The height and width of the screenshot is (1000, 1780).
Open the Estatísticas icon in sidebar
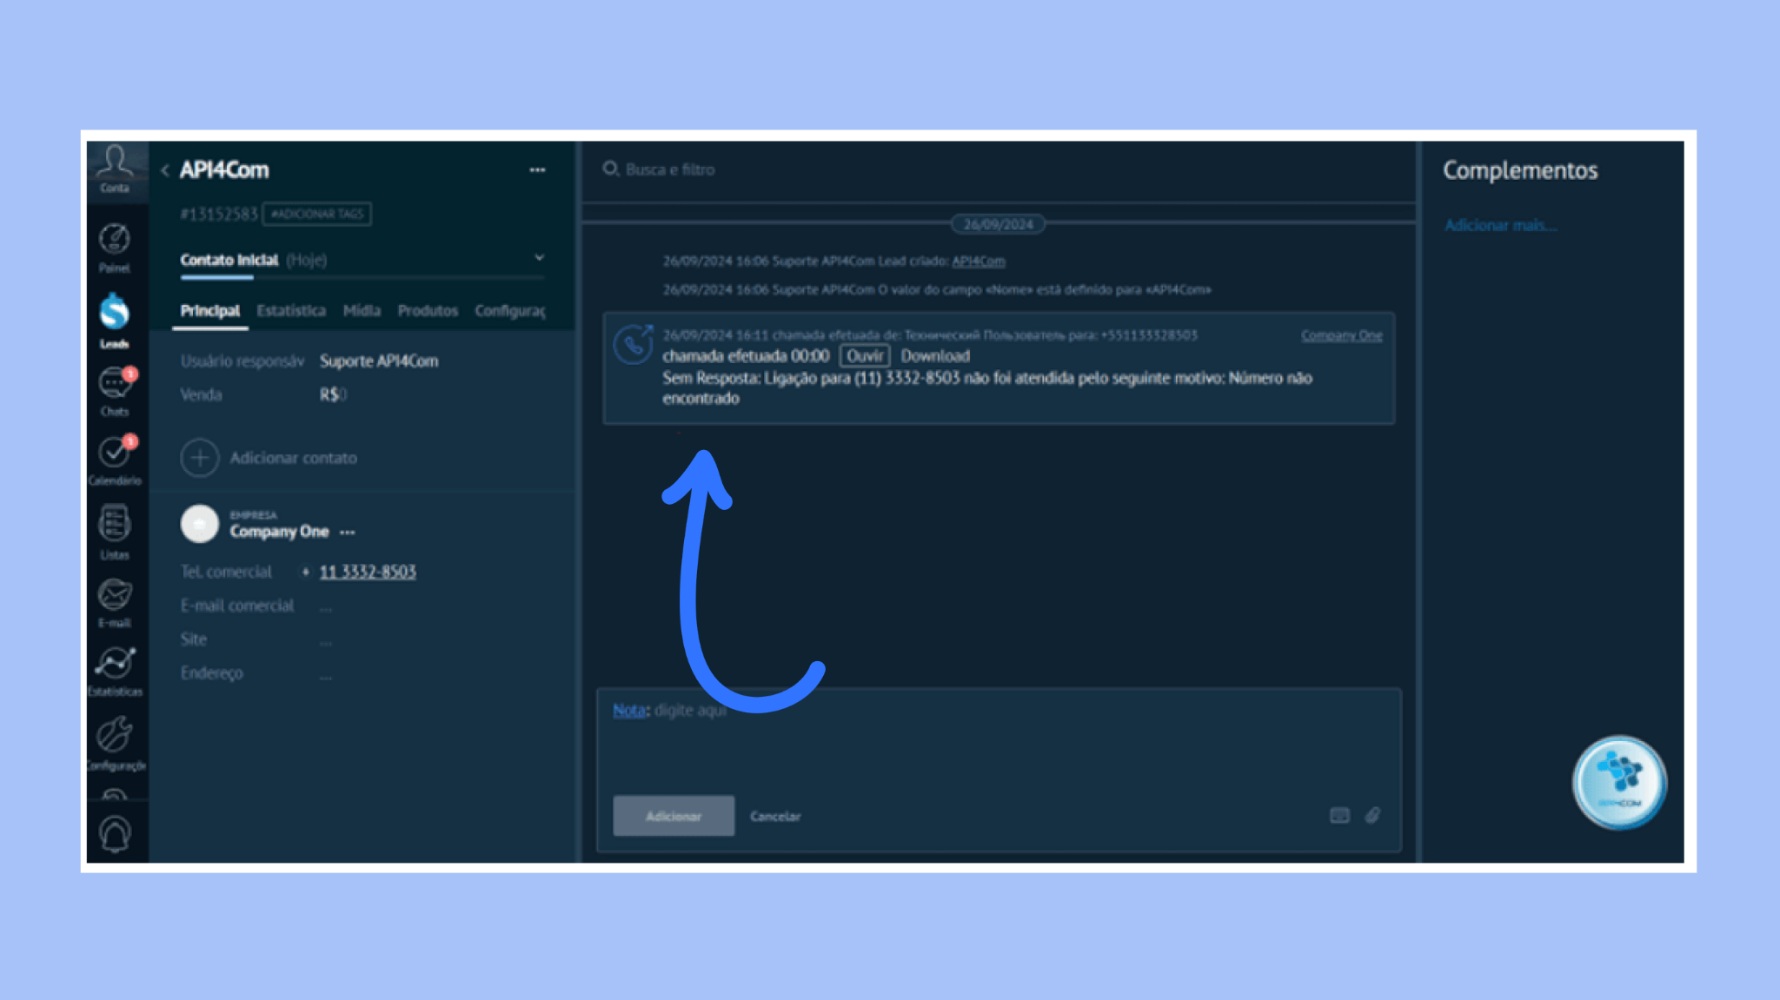pos(115,672)
